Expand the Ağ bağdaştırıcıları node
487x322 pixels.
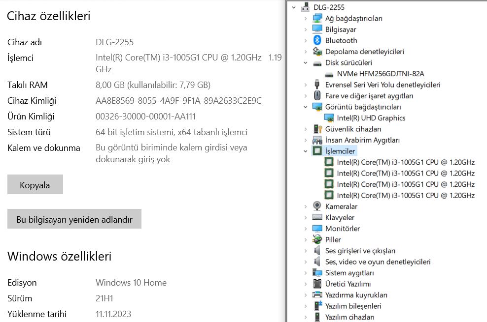click(x=306, y=18)
